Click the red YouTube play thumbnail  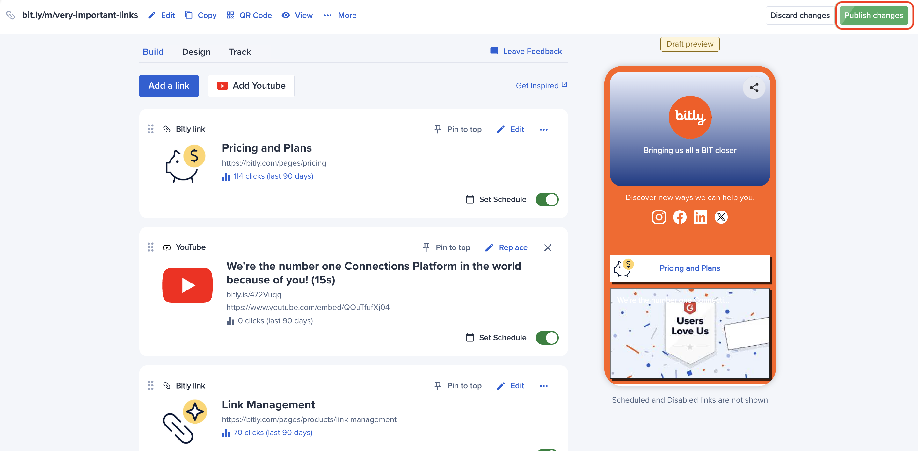click(187, 285)
